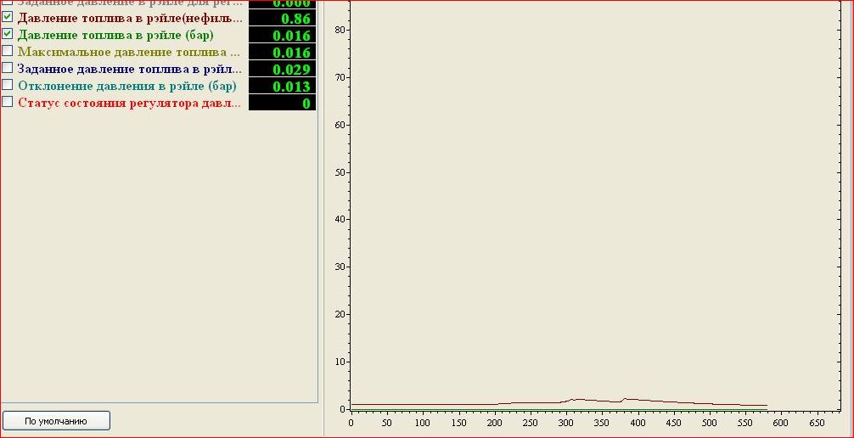Click the 450 label on the horizontal axis
Screen dimensions: 854x438
[x=674, y=423]
